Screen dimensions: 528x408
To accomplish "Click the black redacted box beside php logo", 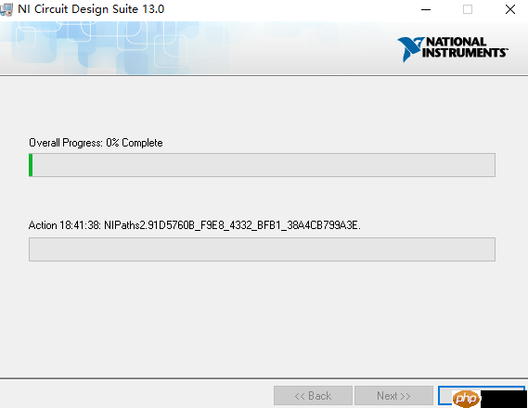I will click(504, 399).
